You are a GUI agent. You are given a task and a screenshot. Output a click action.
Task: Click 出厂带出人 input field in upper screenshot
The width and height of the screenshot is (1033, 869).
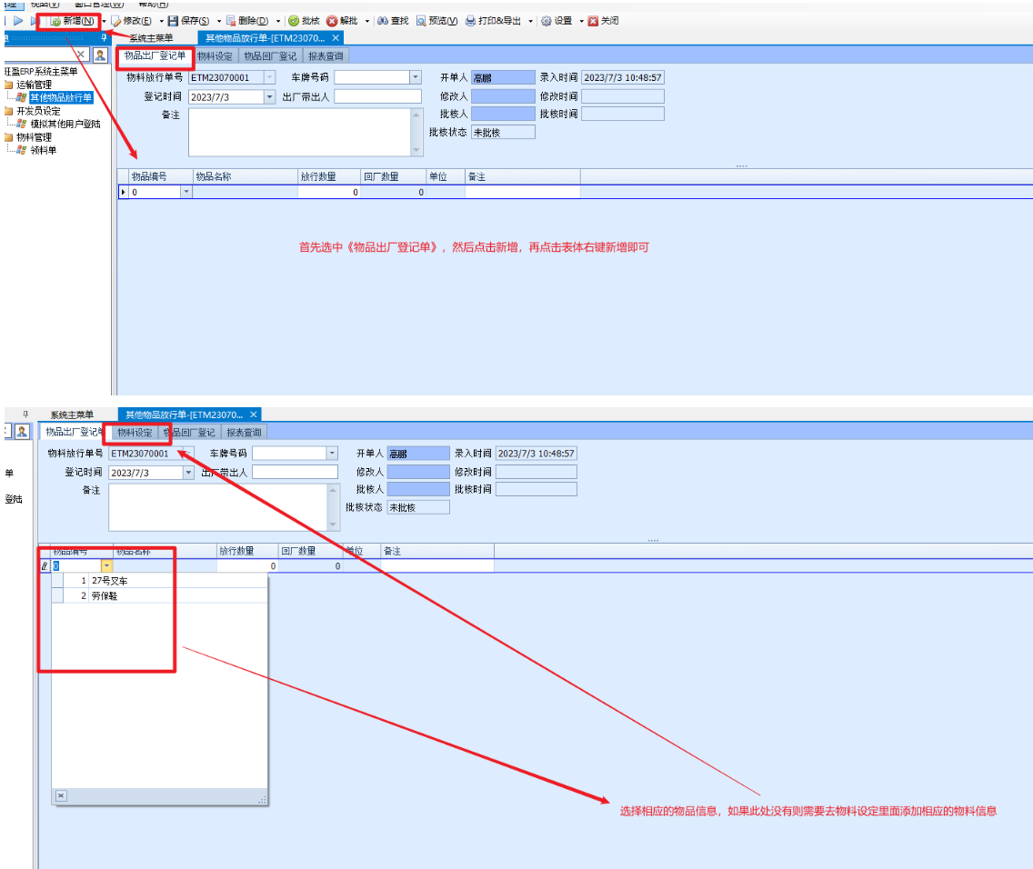tap(377, 96)
